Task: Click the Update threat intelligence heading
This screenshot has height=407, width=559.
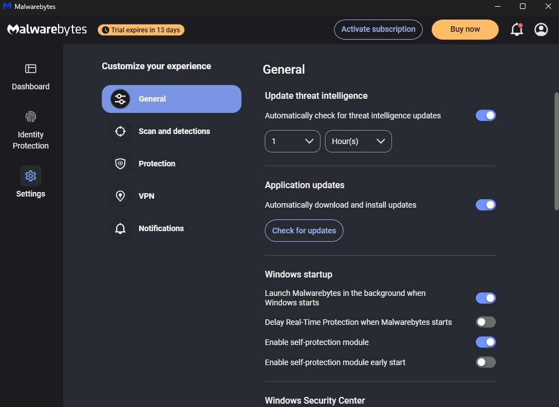Action: pos(316,96)
